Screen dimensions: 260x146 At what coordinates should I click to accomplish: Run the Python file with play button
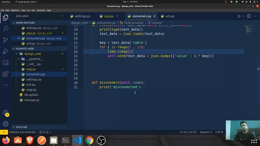pyautogui.click(x=239, y=16)
